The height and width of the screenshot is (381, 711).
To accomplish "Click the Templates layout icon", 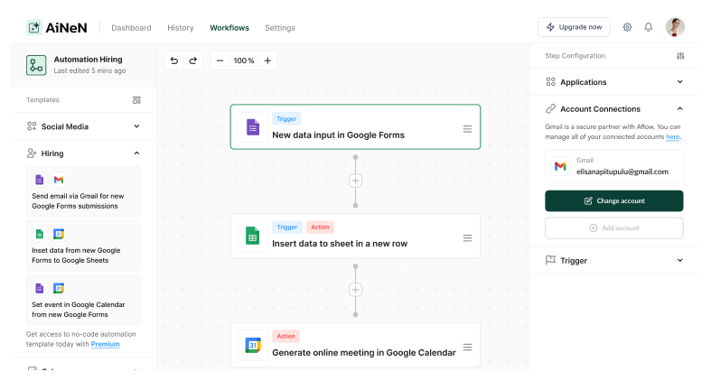I will click(136, 100).
